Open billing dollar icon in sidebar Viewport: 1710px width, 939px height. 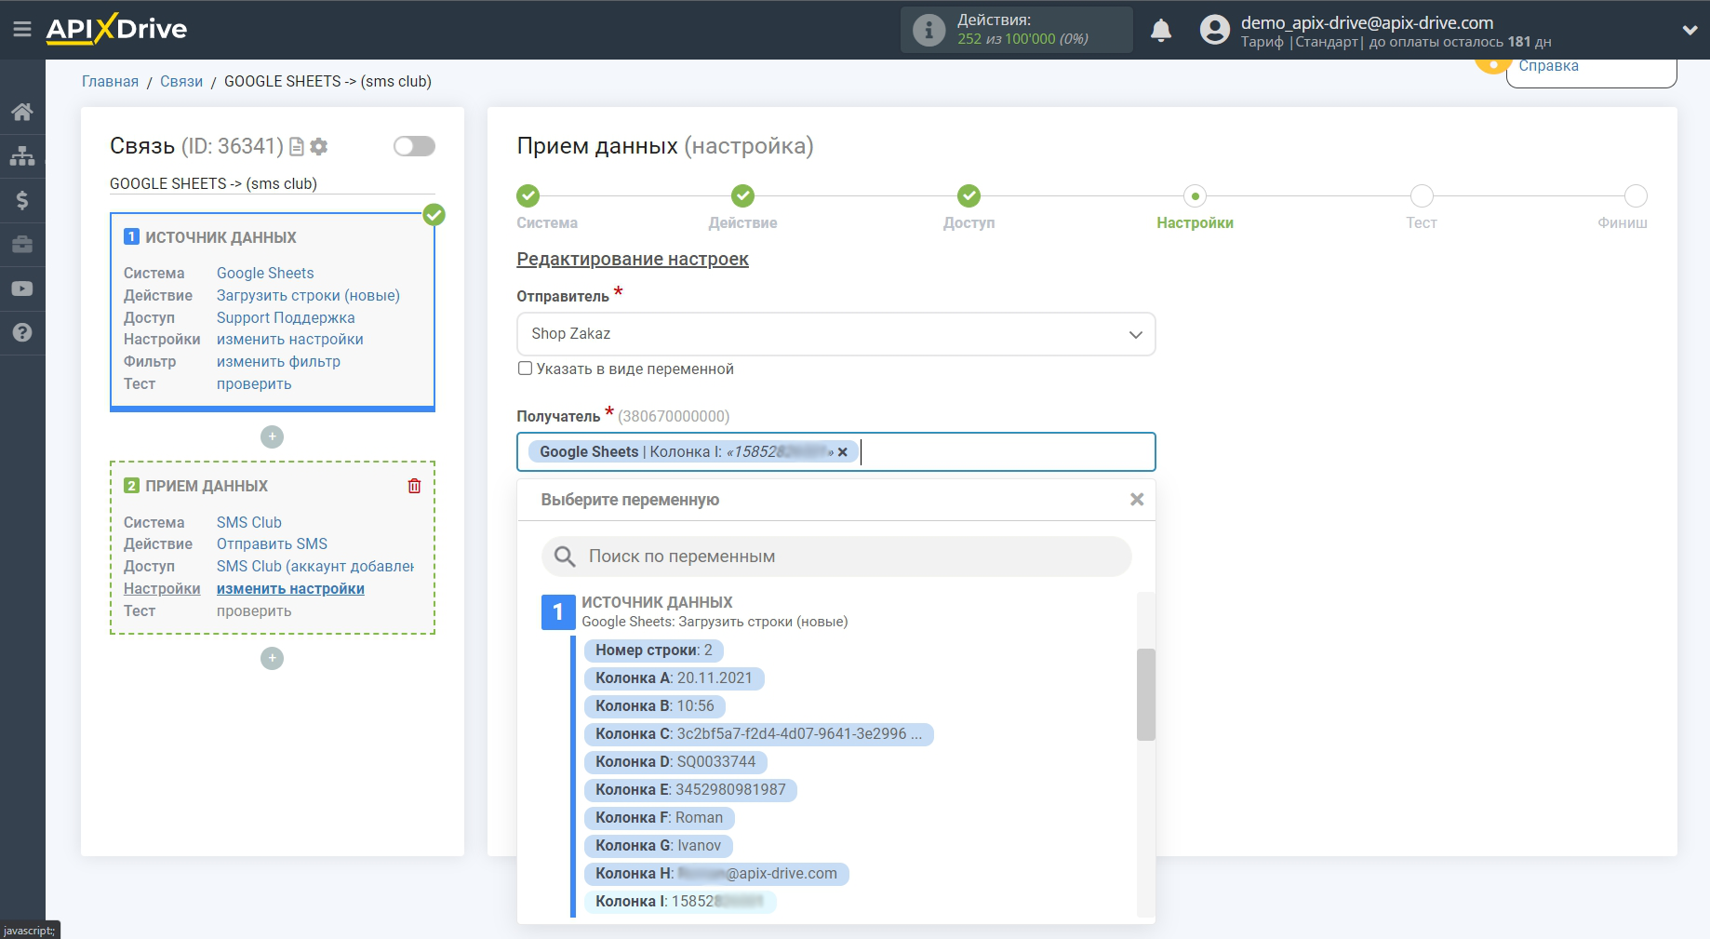pyautogui.click(x=22, y=200)
